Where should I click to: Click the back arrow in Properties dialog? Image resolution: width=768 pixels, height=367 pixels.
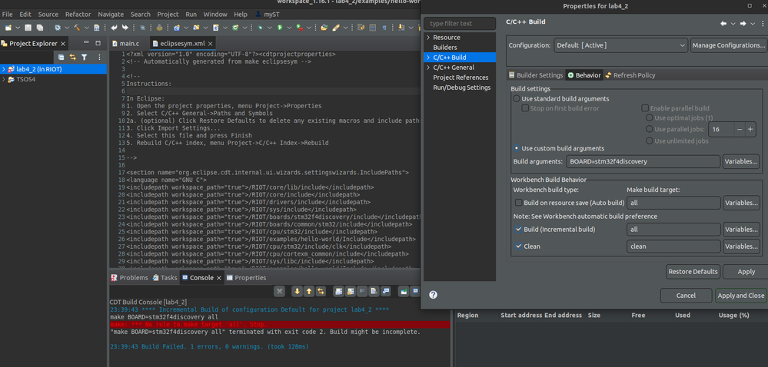tap(723, 23)
